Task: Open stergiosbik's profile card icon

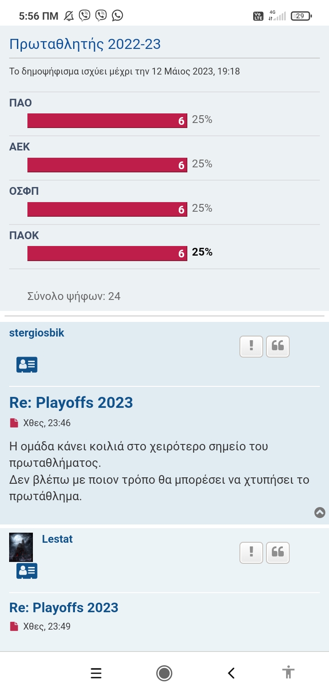Action: [27, 364]
